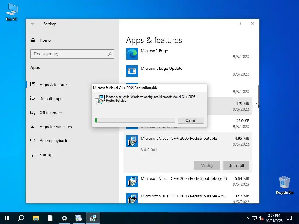Image resolution: width=299 pixels, height=224 pixels.
Task: Click the muted volume tray icon
Action: (x=261, y=218)
